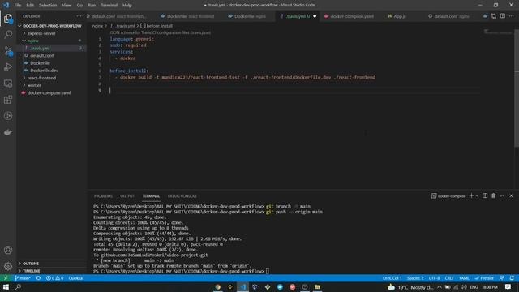Screen dimensions: 519x292
Task: Split the terminal panel
Action: [x=485, y=196]
